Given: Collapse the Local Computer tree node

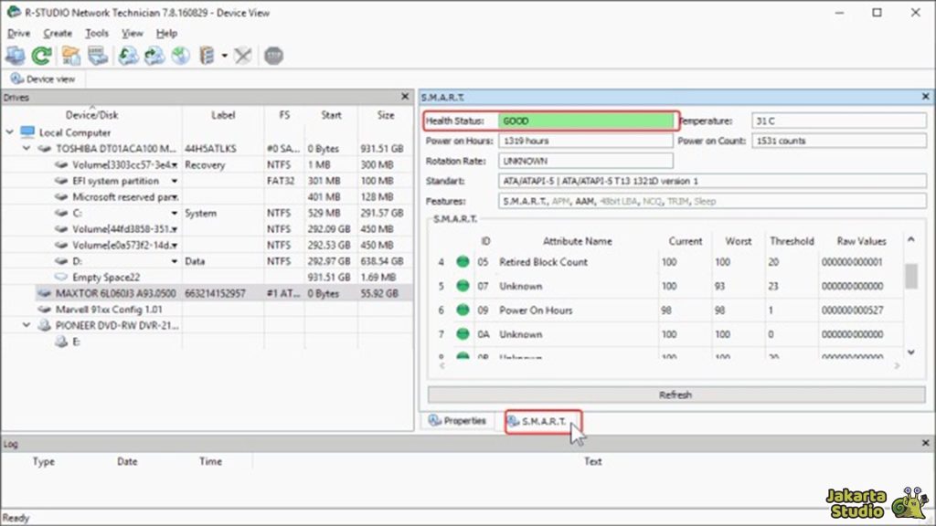Looking at the screenshot, I should click(x=8, y=132).
